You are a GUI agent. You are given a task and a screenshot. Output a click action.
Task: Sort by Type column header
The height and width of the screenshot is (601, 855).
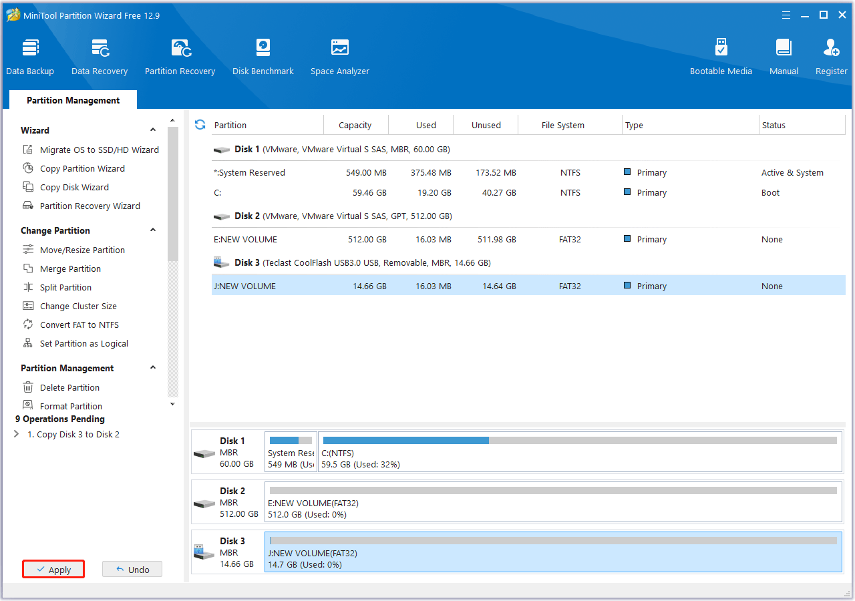click(x=691, y=125)
